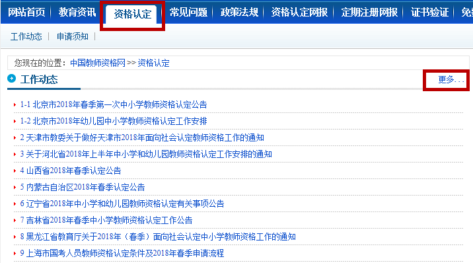Open 1-1 北京市2018年春季第一次中小学教师资格认定公告
This screenshot has height=263, width=473.
coord(114,104)
